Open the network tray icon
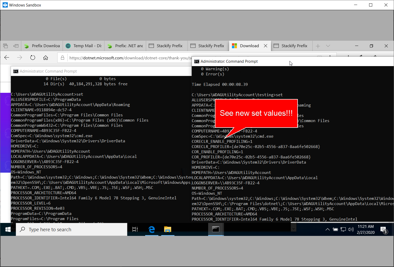The width and height of the screenshot is (394, 267). click(343, 229)
